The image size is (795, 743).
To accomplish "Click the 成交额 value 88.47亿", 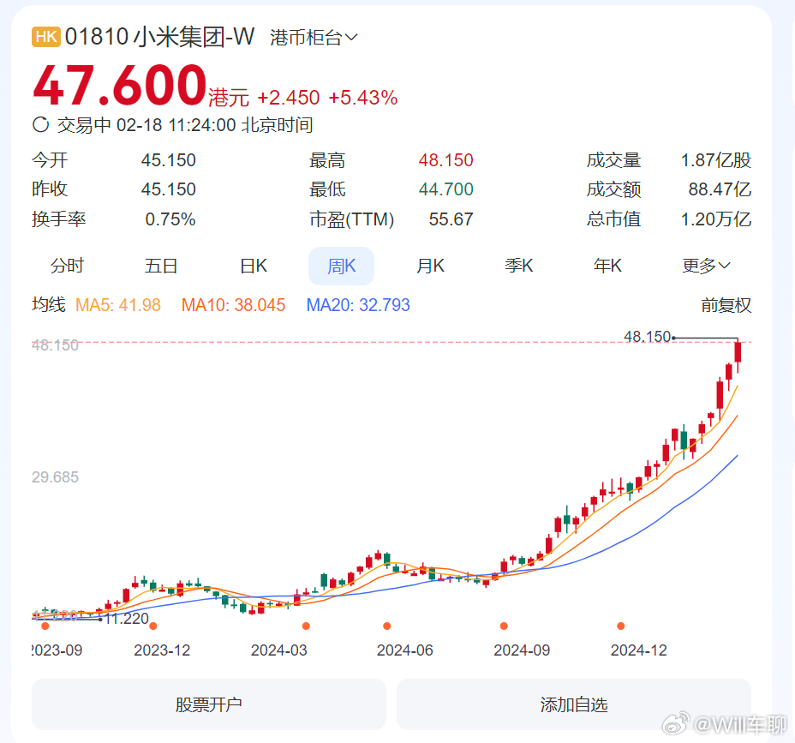I will click(720, 189).
